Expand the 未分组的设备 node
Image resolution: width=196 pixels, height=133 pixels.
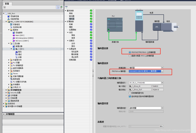pos(6,90)
